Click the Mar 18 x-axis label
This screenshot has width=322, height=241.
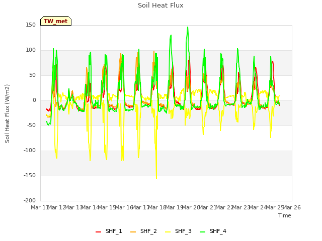(x=157, y=207)
